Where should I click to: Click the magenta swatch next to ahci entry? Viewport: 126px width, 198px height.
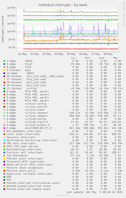tap(4, 128)
